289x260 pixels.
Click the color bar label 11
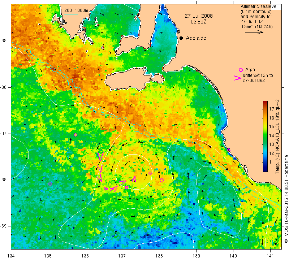click(x=272, y=162)
